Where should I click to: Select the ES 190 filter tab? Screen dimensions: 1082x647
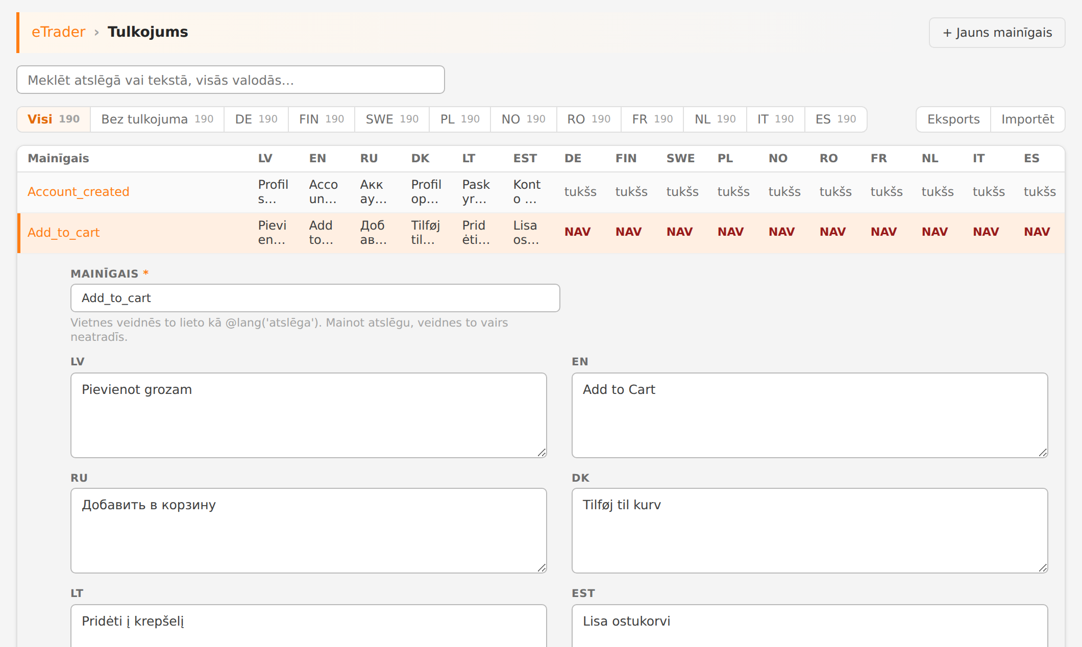click(x=835, y=119)
